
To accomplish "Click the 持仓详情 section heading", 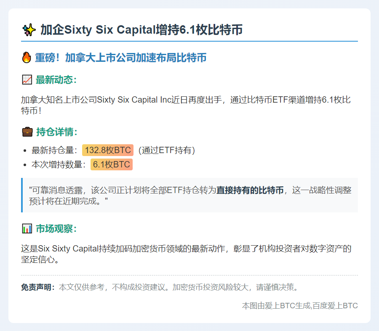I will click(56, 132).
